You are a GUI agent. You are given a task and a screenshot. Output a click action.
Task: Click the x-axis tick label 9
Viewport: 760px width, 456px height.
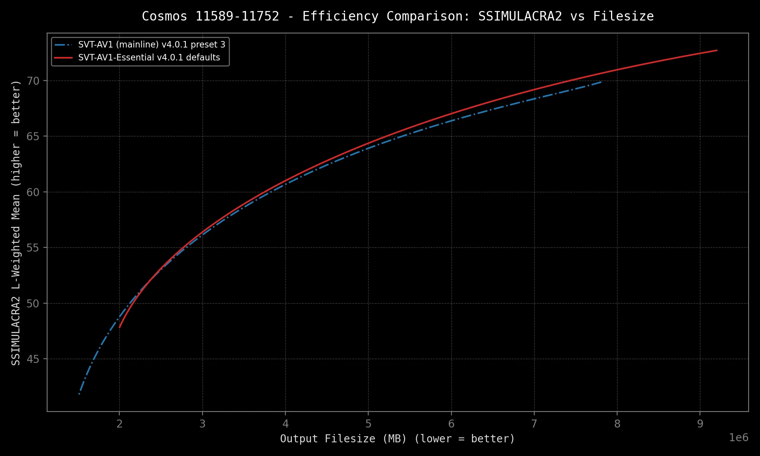pyautogui.click(x=700, y=424)
